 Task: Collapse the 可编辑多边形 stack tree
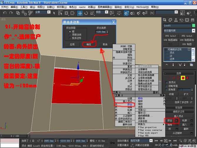(x=166, y=49)
